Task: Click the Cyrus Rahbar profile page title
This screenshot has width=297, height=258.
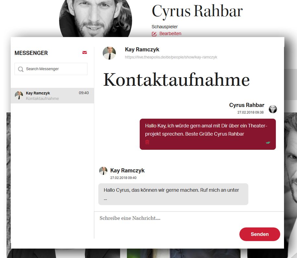Action: [197, 11]
